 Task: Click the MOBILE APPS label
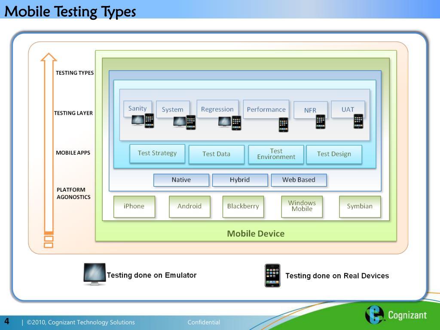coord(73,153)
